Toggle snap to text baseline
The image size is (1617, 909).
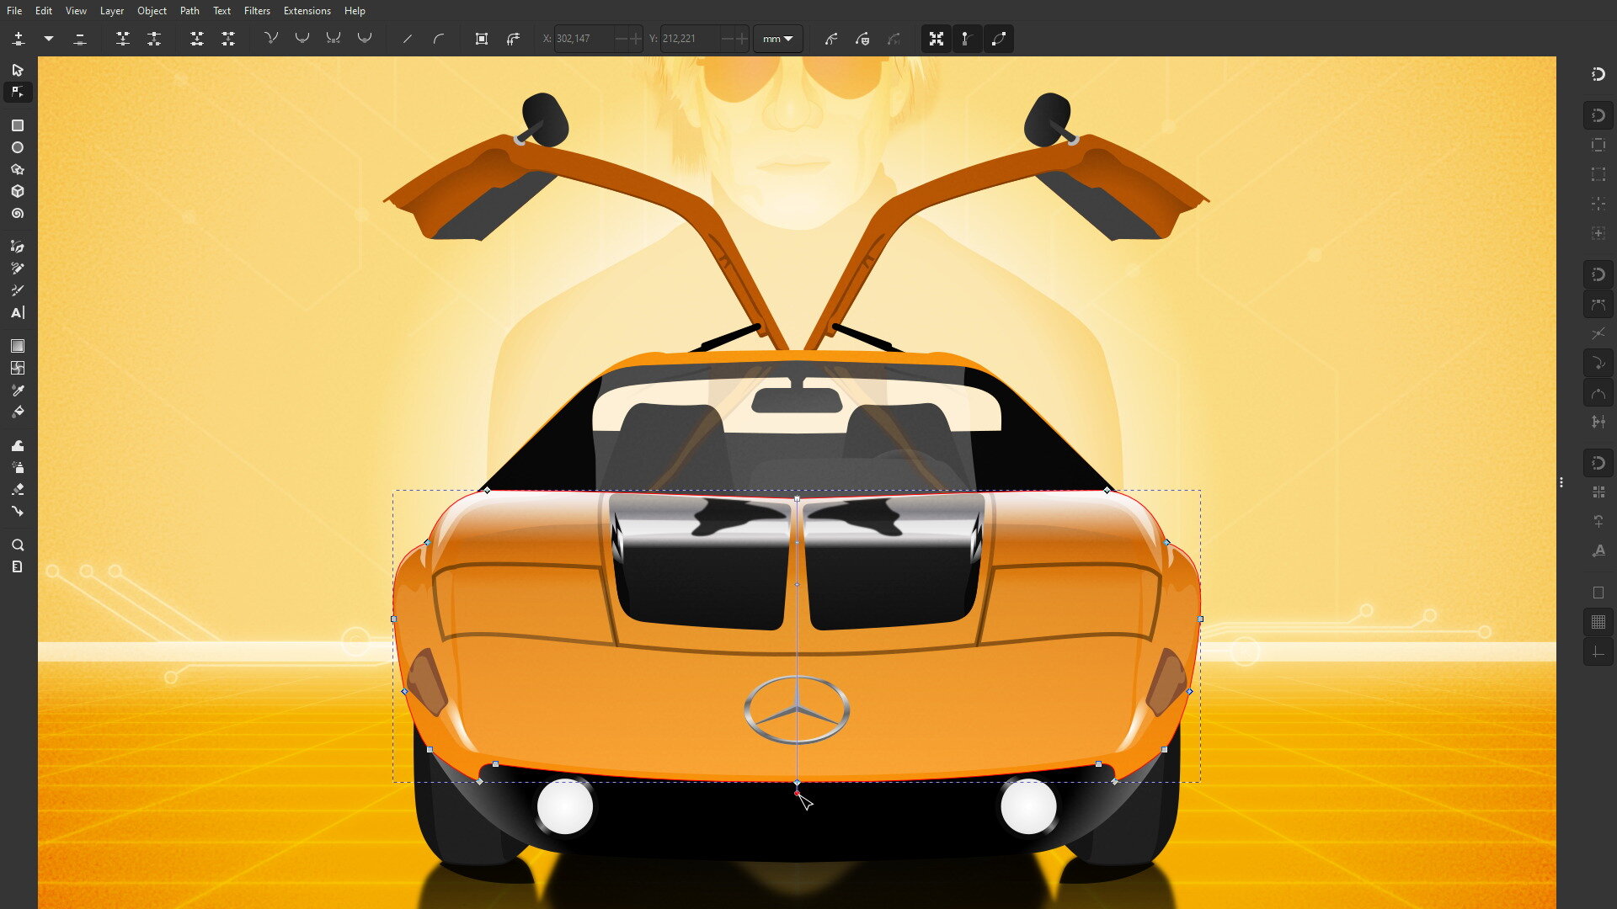[x=1598, y=550]
